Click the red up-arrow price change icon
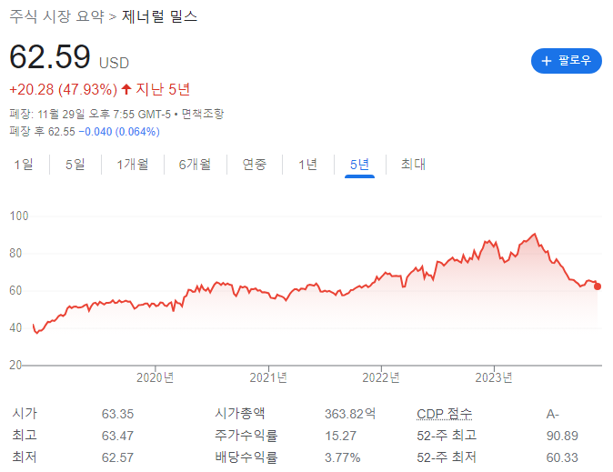The height and width of the screenshot is (472, 613). click(x=126, y=89)
